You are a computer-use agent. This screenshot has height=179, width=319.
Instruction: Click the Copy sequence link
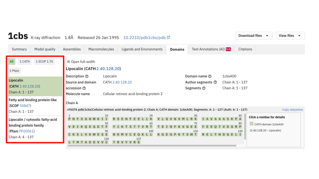[292, 110]
